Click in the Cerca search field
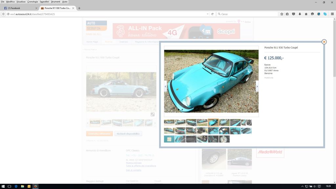Viewport: 336px width, 189px height. point(247,14)
